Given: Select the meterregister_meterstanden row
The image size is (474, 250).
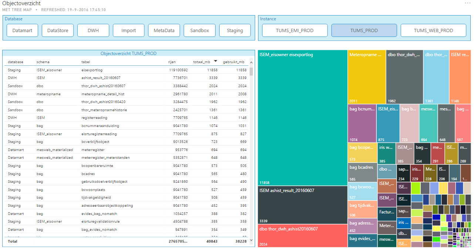Looking at the screenshot, I should pos(126,158).
